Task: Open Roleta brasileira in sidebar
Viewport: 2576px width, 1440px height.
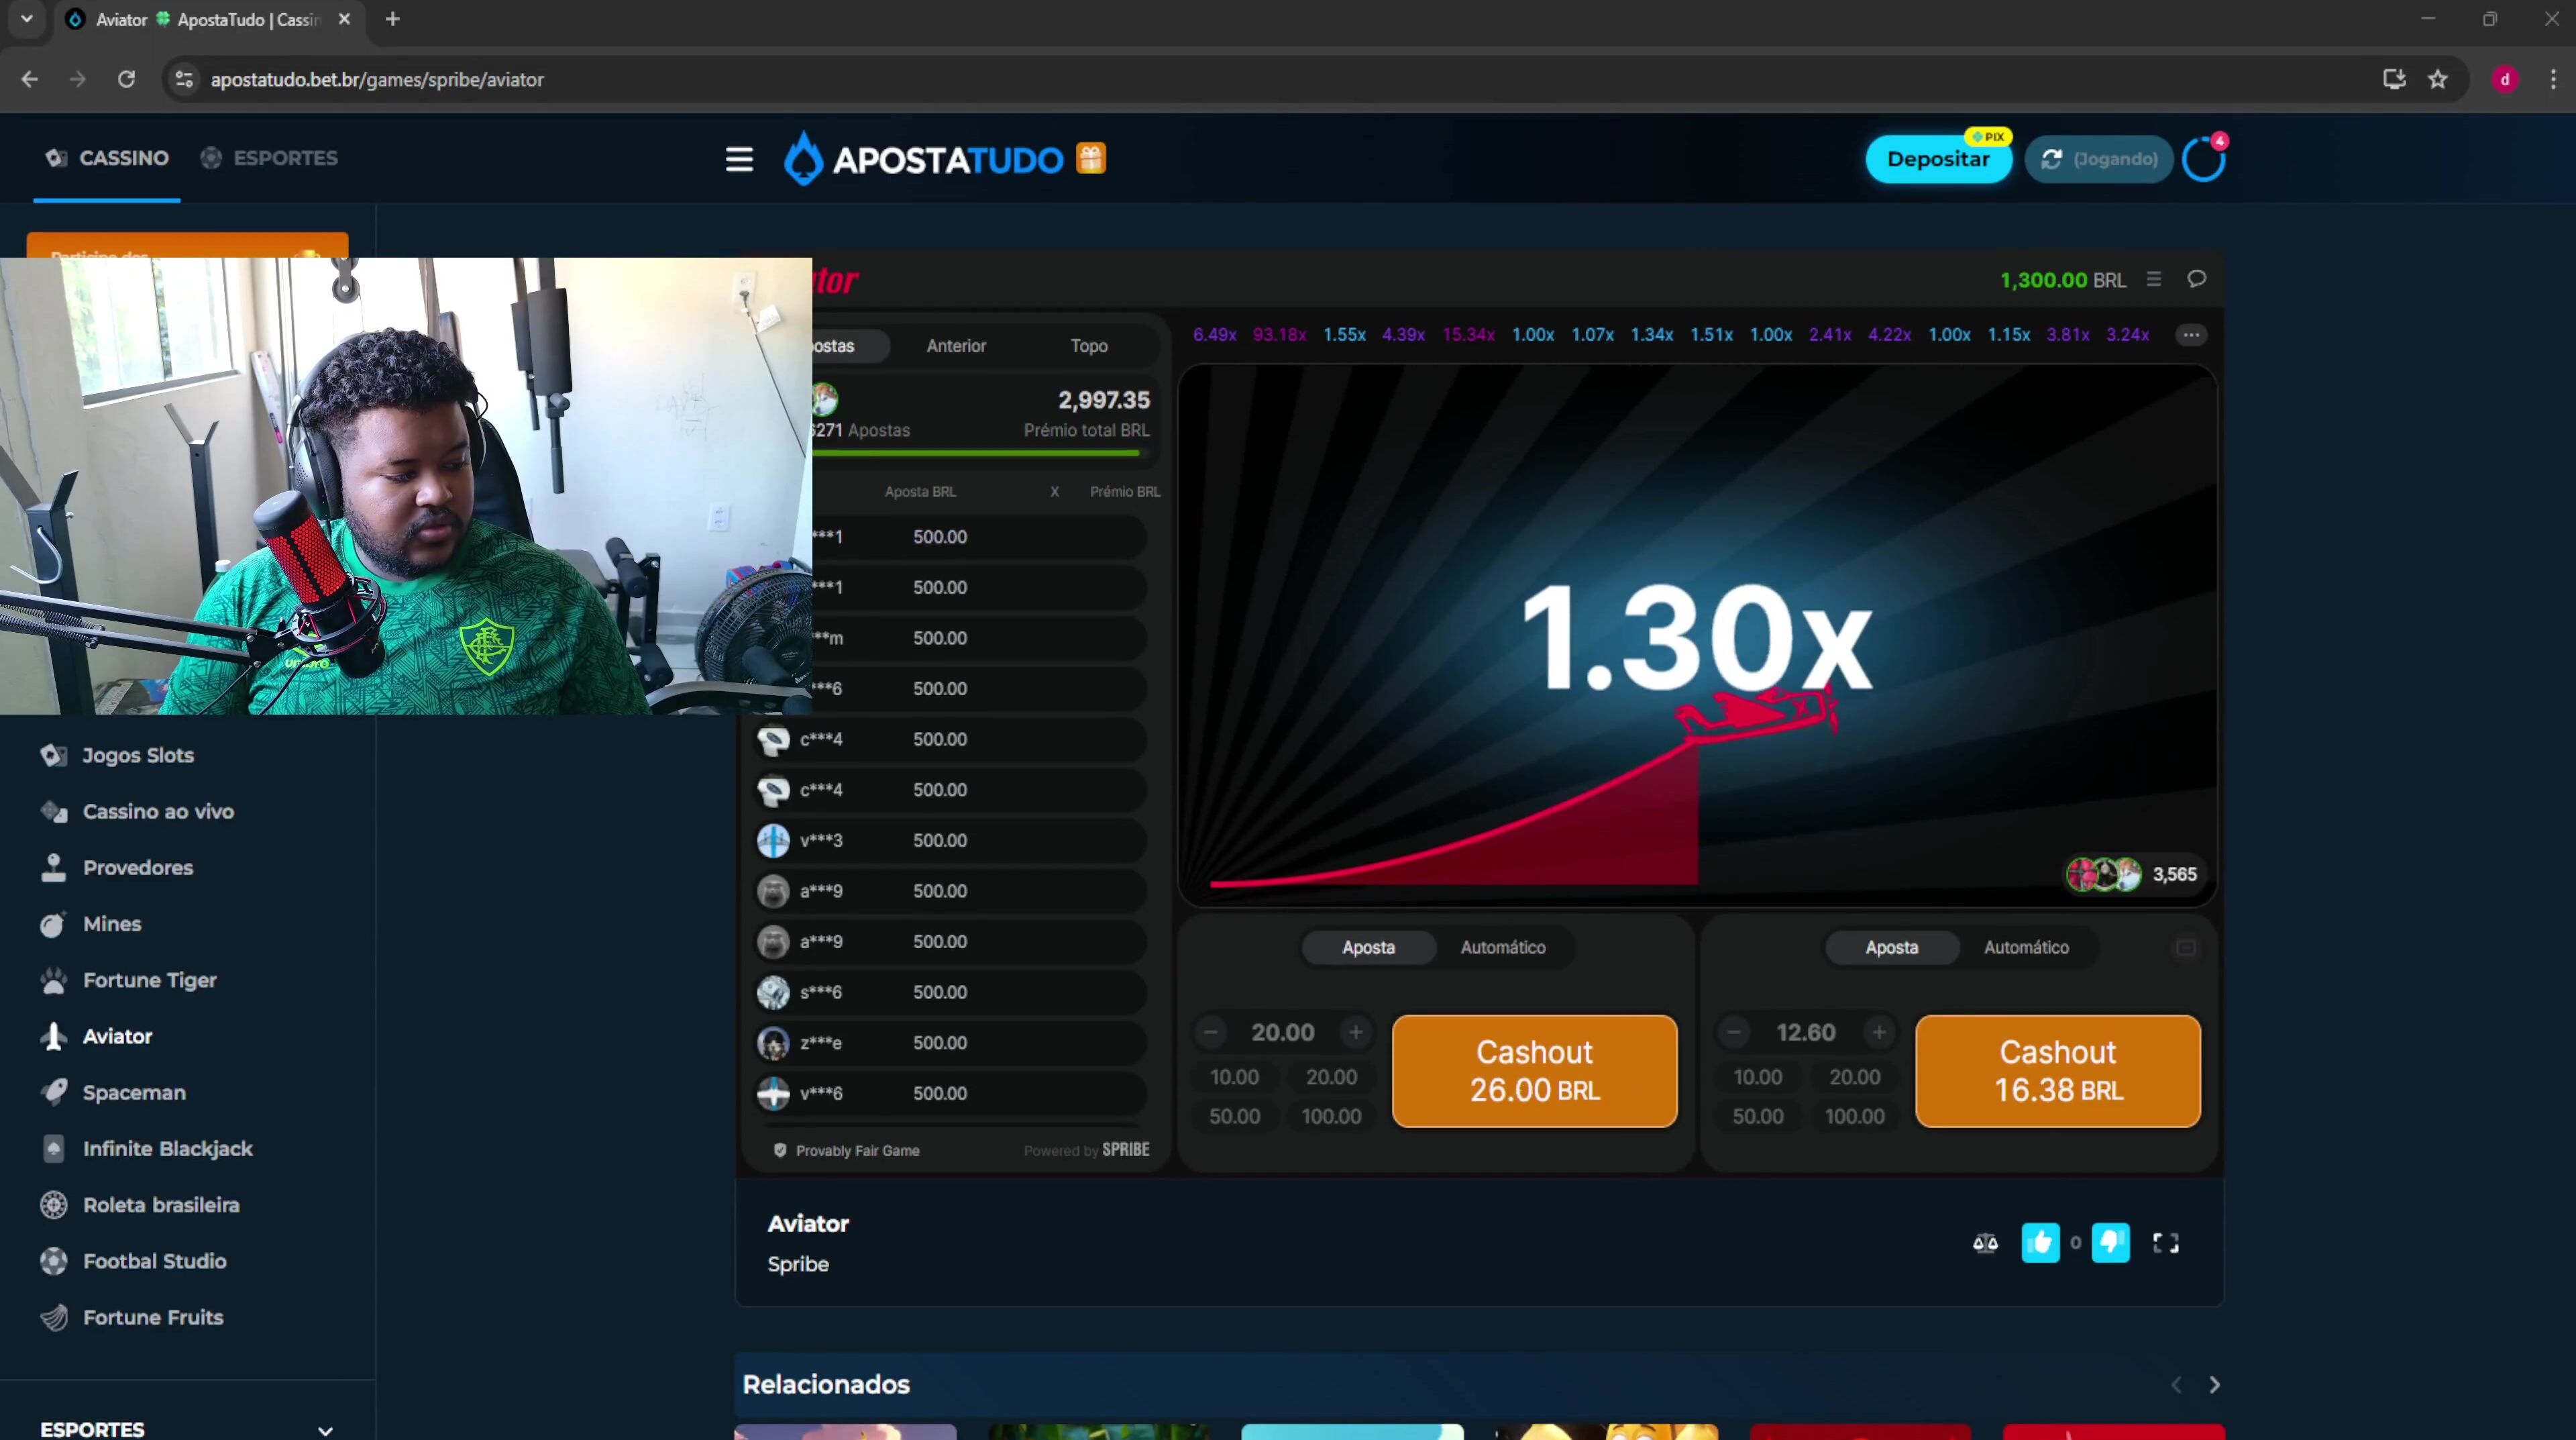Action: [161, 1205]
